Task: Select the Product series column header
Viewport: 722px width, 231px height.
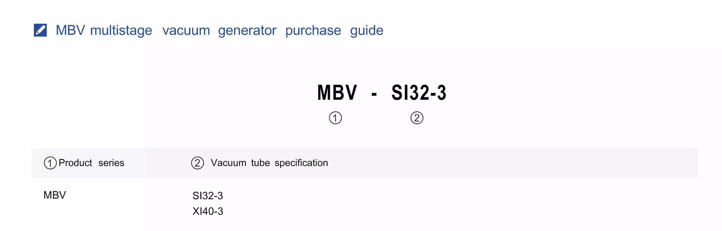Action: point(91,163)
